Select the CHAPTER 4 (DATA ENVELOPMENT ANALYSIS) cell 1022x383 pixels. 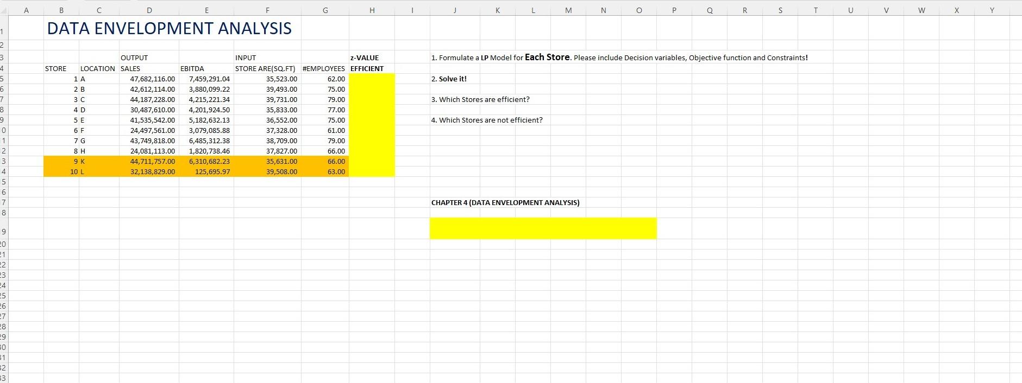point(505,202)
